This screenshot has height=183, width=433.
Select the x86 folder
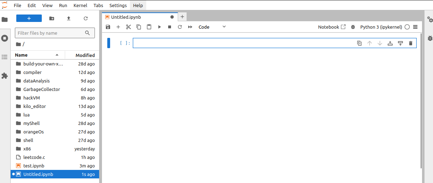[x=55, y=149]
